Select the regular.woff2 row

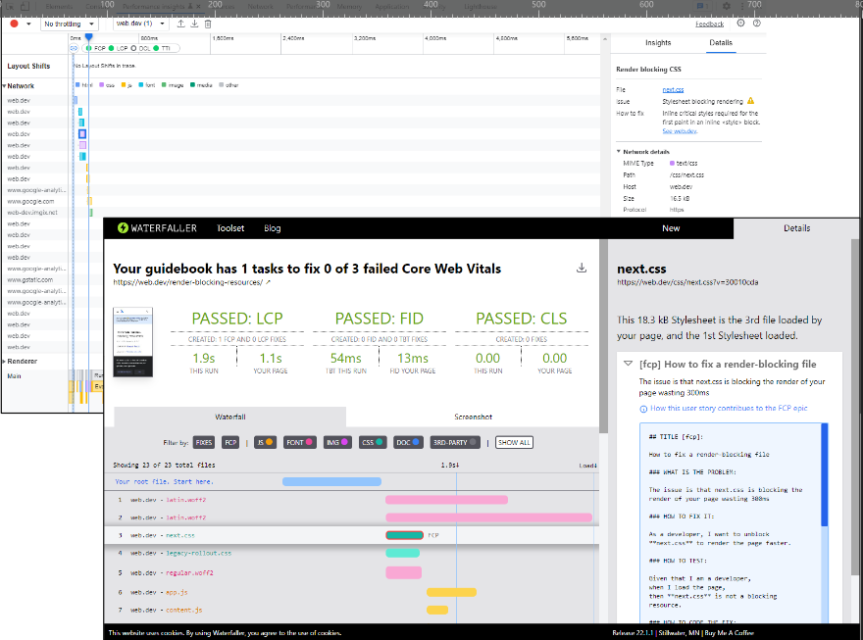[351, 573]
